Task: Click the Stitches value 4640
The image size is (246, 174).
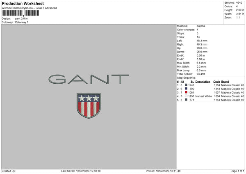Action: click(x=239, y=3)
